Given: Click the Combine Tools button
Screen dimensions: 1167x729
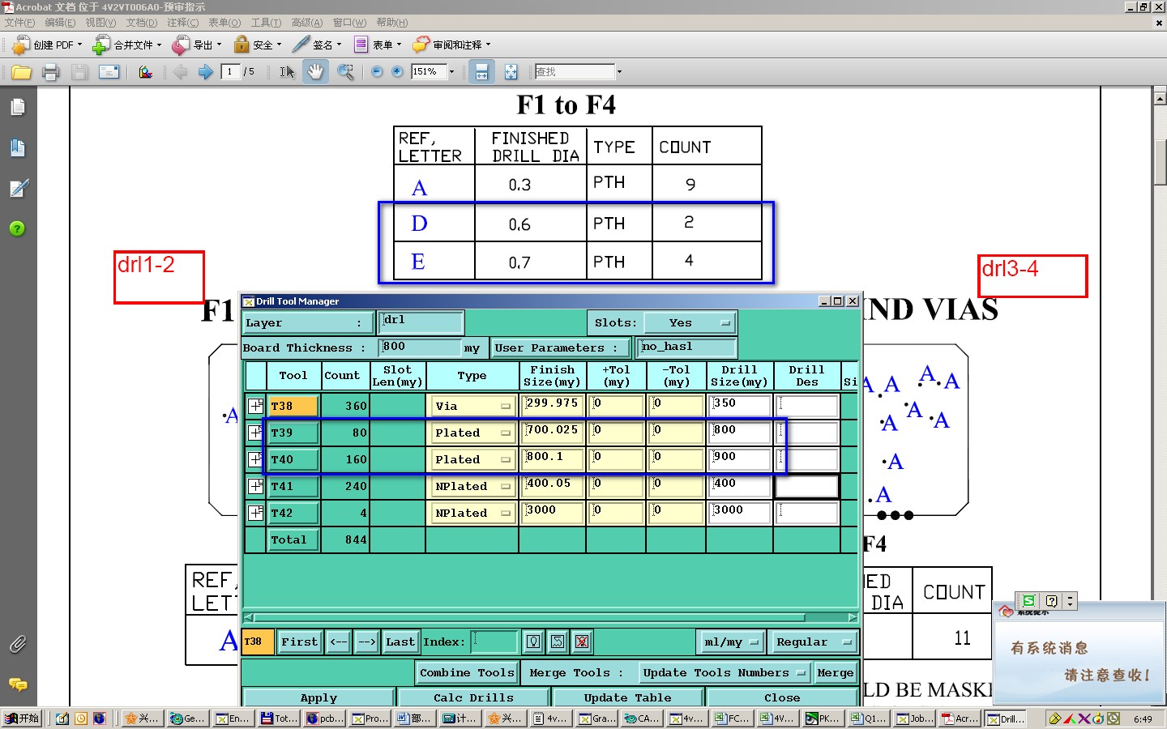Looking at the screenshot, I should coord(467,672).
